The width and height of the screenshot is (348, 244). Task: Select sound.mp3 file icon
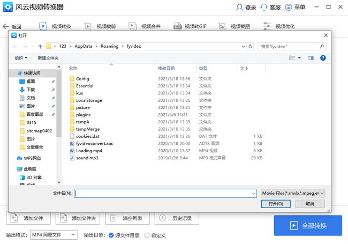pos(72,158)
